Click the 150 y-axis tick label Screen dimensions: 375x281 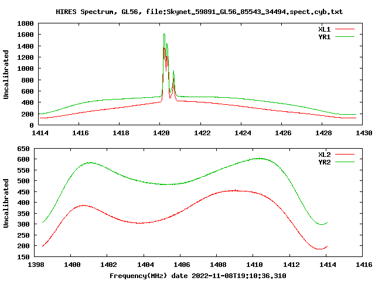coord(23,257)
